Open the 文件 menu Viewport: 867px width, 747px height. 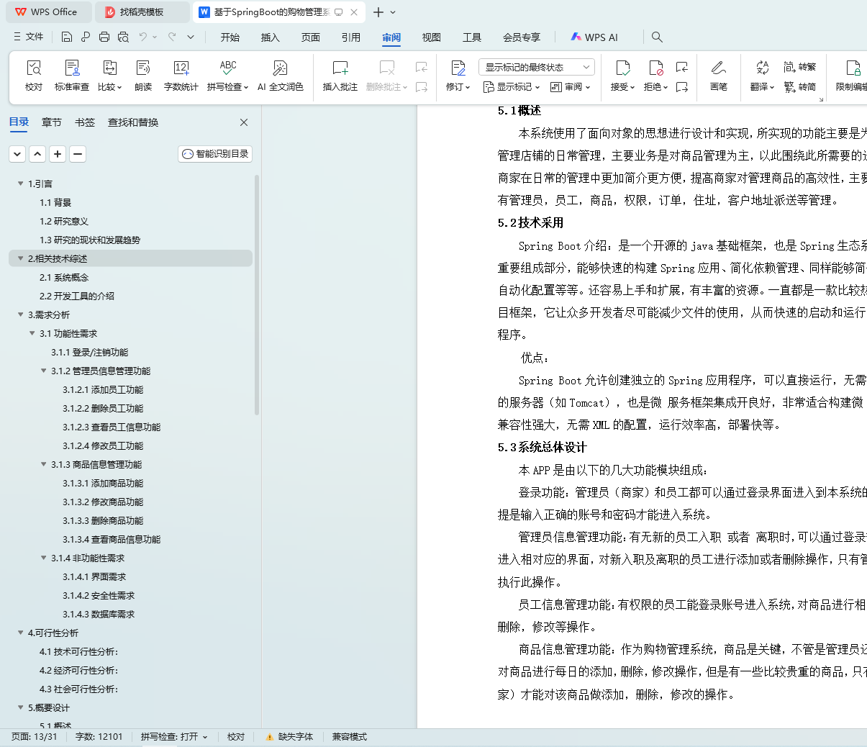point(29,37)
